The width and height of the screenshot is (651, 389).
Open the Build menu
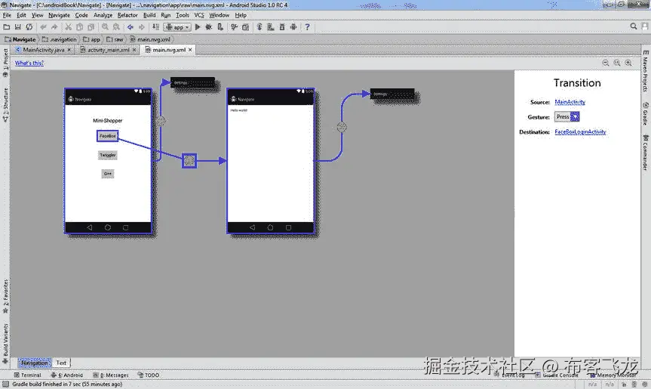pos(149,15)
